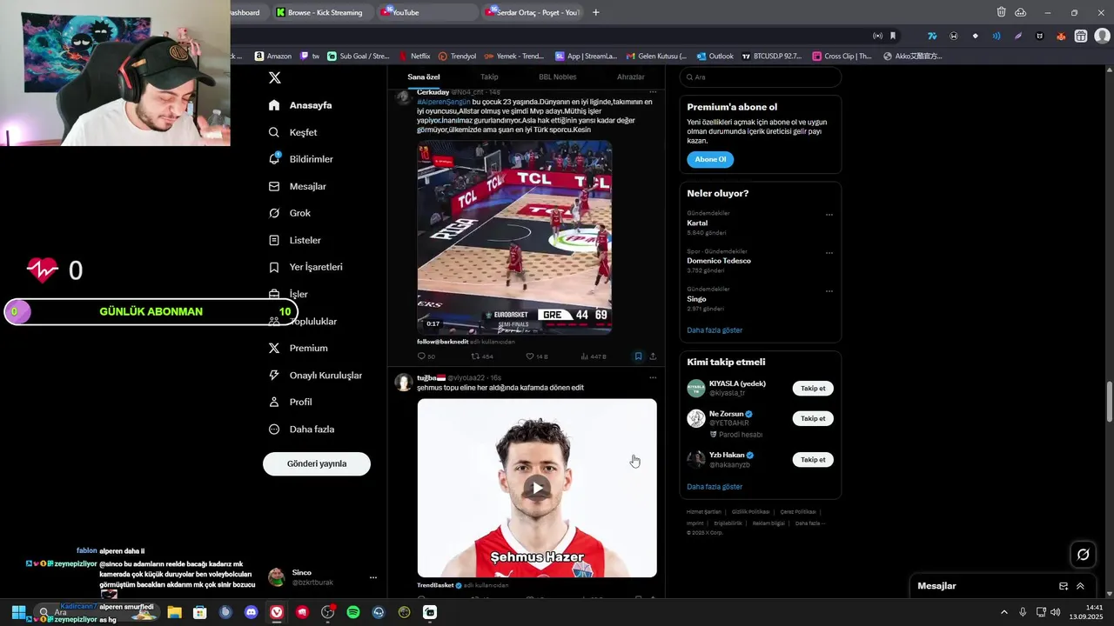
Task: Open more options on tuğba post
Action: pyautogui.click(x=653, y=377)
